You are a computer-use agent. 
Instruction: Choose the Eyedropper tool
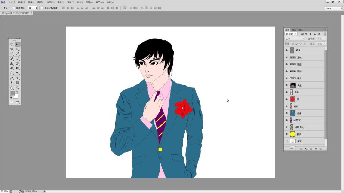click(x=18, y=54)
